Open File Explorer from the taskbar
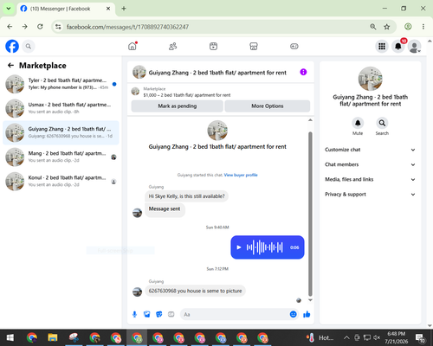The height and width of the screenshot is (346, 433). tap(53, 337)
